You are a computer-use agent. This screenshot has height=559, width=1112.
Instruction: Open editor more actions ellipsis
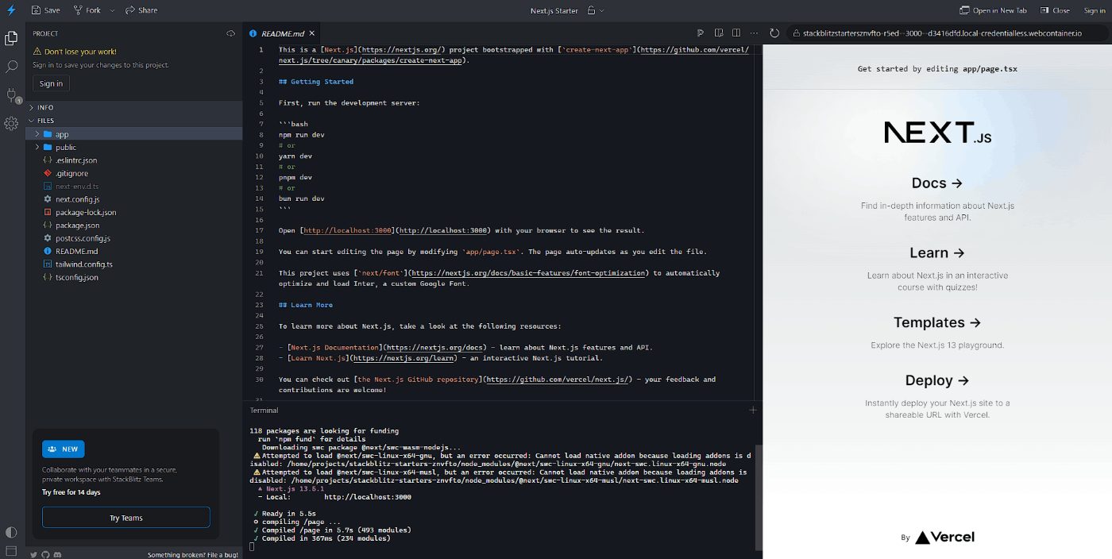pyautogui.click(x=753, y=33)
